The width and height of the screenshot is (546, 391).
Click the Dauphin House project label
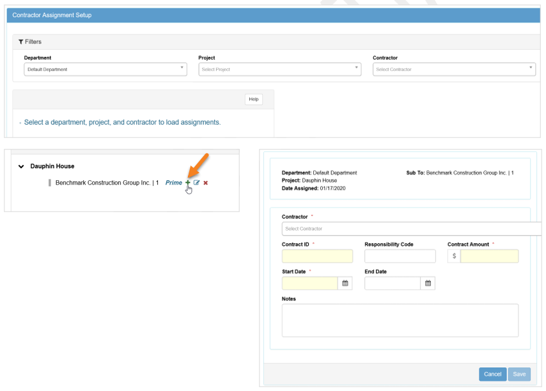pos(52,166)
